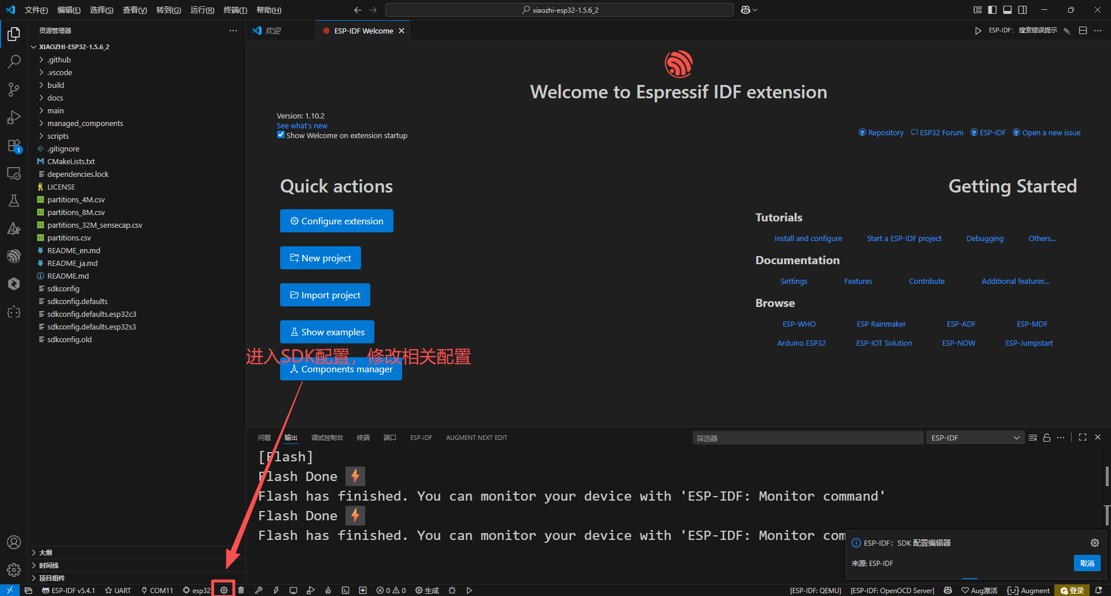Open the remote window indicator
Viewport: 1111px width, 596px height.
pyautogui.click(x=10, y=590)
